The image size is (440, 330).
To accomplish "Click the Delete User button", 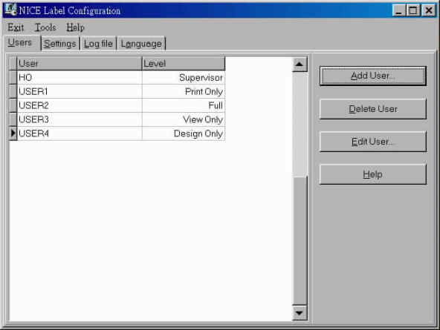I will coord(372,108).
